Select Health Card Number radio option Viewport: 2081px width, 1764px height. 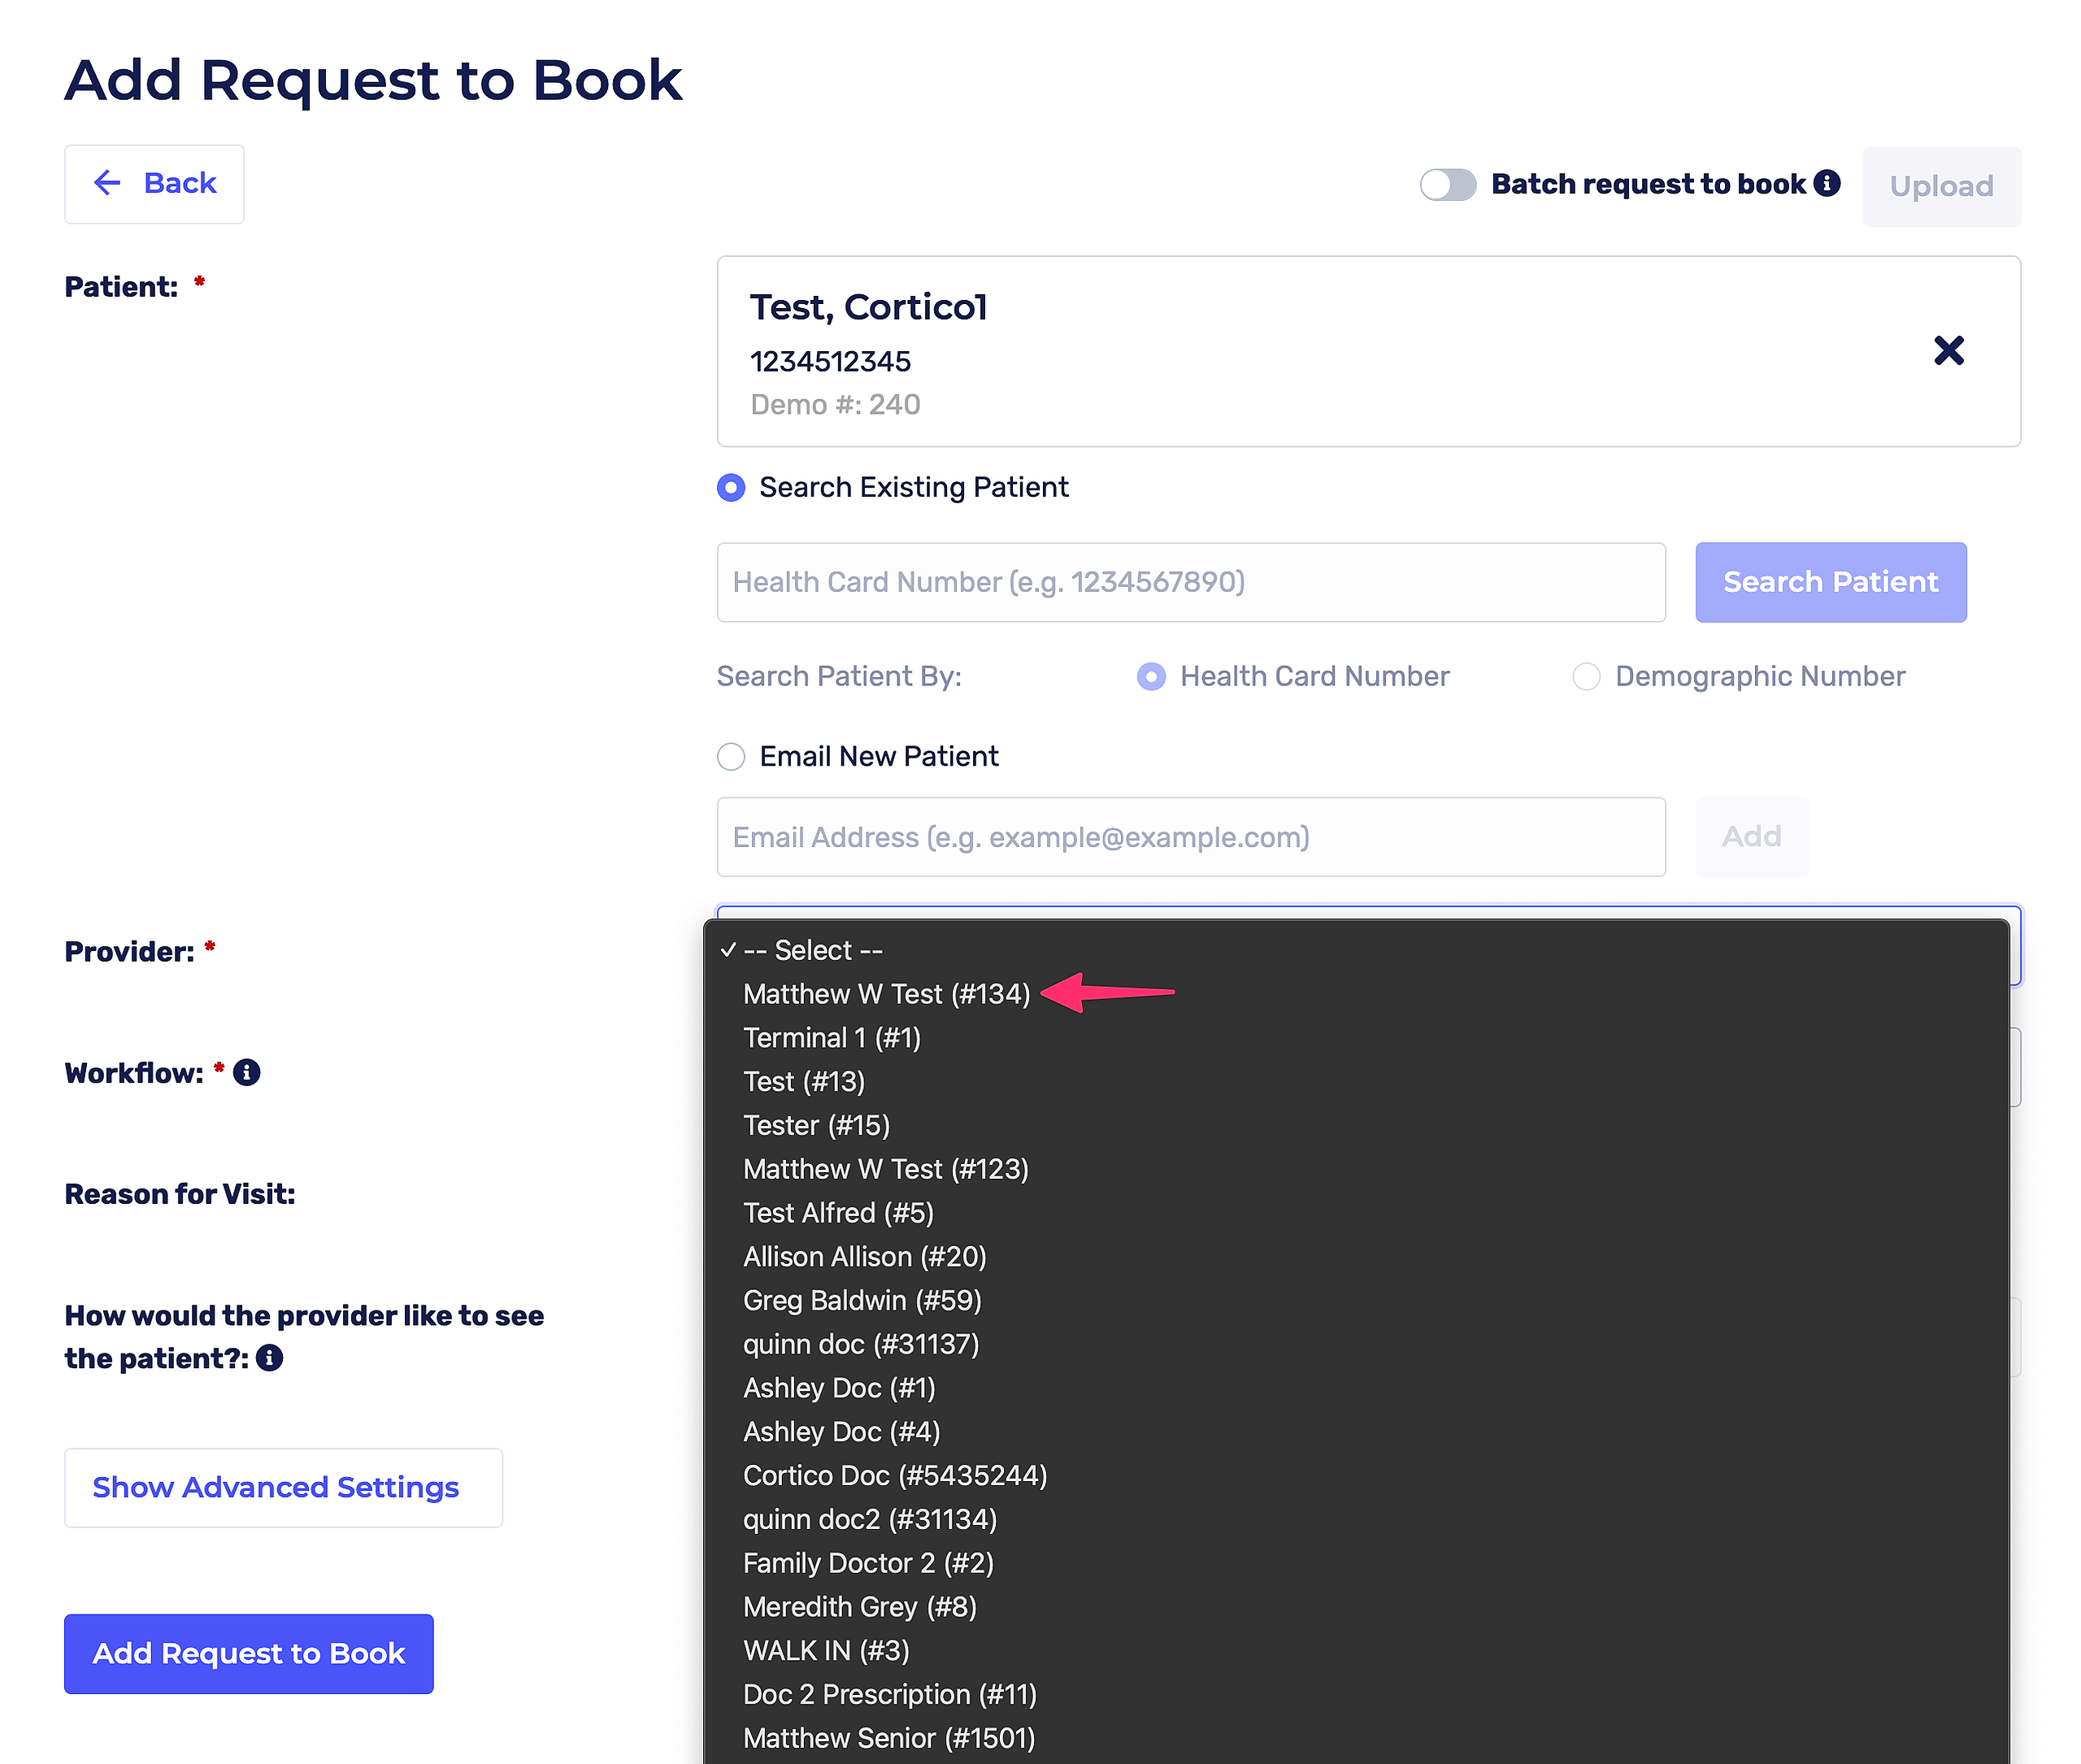pos(1151,677)
